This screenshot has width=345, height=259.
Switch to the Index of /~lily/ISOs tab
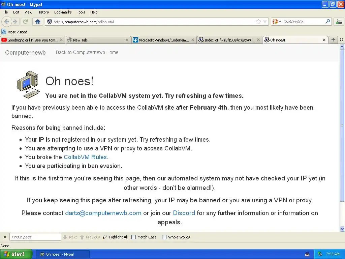229,40
